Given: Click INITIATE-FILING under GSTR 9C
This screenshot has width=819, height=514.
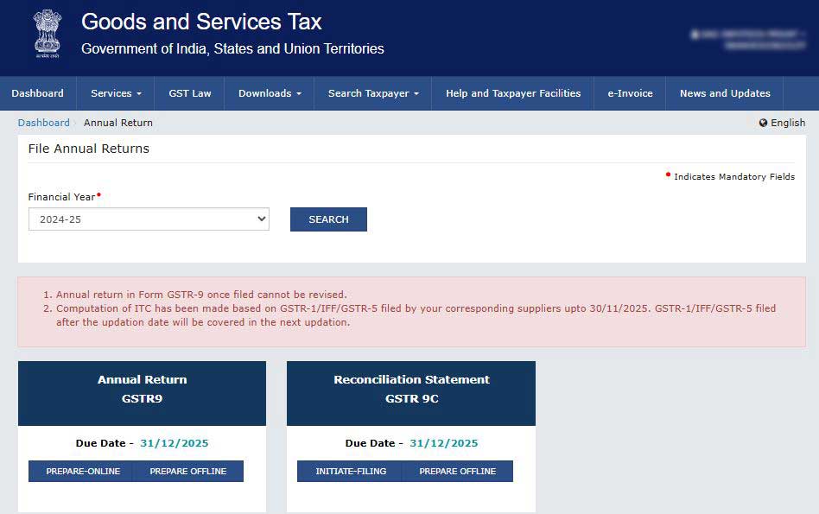Looking at the screenshot, I should tap(350, 471).
